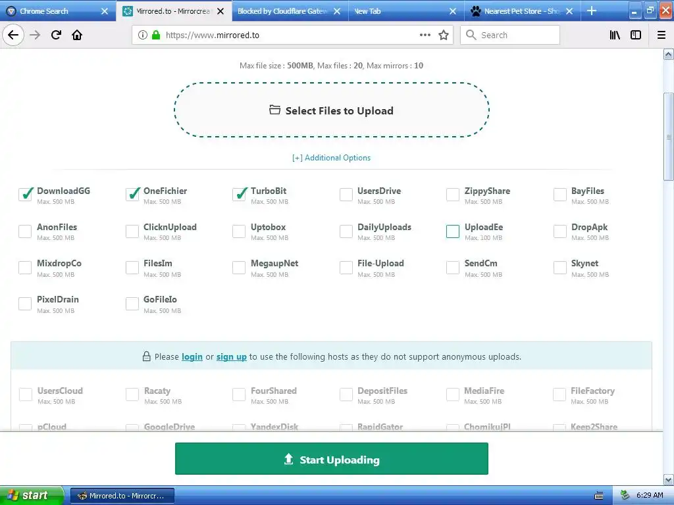The height and width of the screenshot is (505, 674).
Task: Follow the sign up link
Action: pos(231,356)
